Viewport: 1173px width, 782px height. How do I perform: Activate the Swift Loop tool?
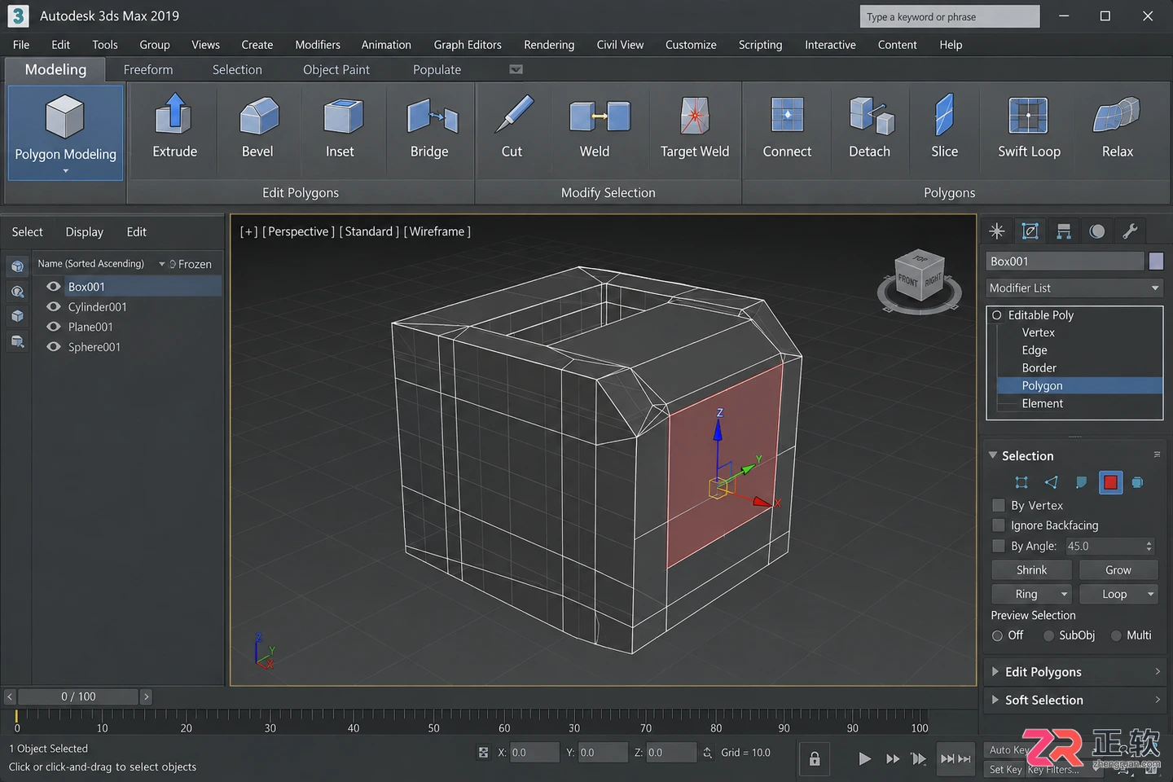(x=1028, y=115)
